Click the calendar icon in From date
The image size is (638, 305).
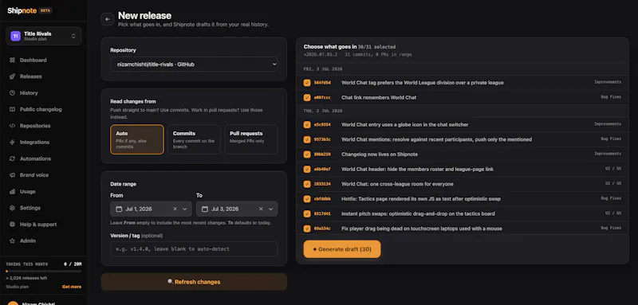coord(119,209)
